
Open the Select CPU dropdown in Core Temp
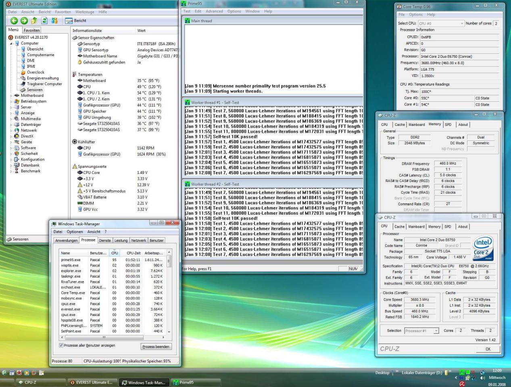click(441, 23)
